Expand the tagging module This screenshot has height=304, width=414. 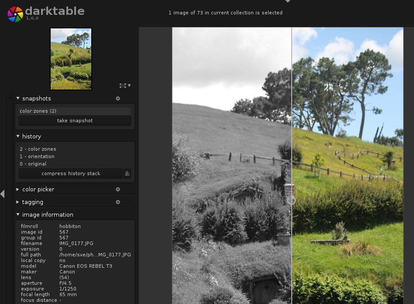pyautogui.click(x=18, y=202)
